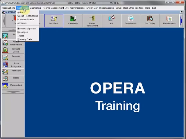Click the Rooms Management toolbar icon

(92, 20)
